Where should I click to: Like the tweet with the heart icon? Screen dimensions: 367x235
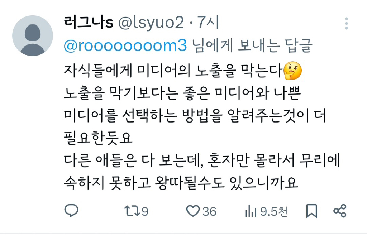(x=193, y=211)
